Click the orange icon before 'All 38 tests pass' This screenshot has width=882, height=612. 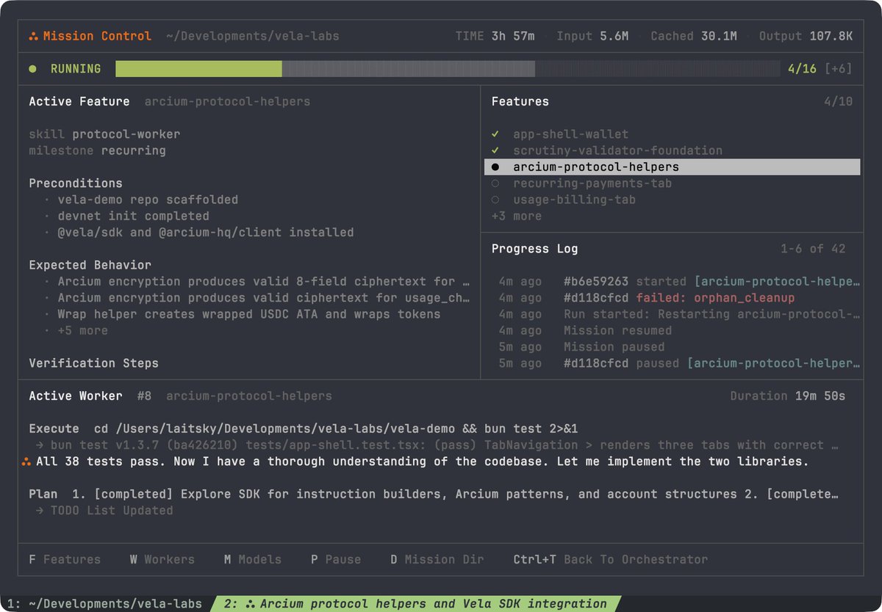coord(26,462)
